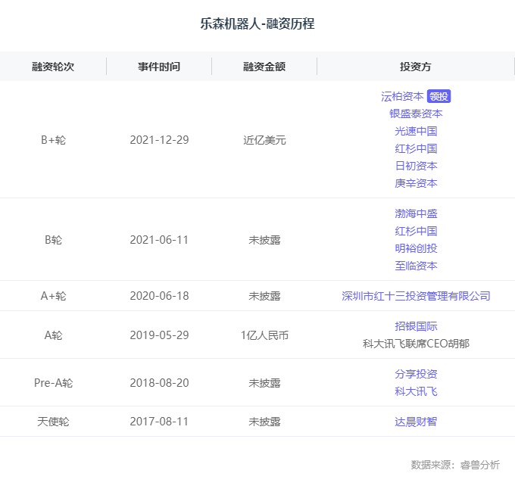
Task: Select the B+轮 round cell
Action: (53, 140)
